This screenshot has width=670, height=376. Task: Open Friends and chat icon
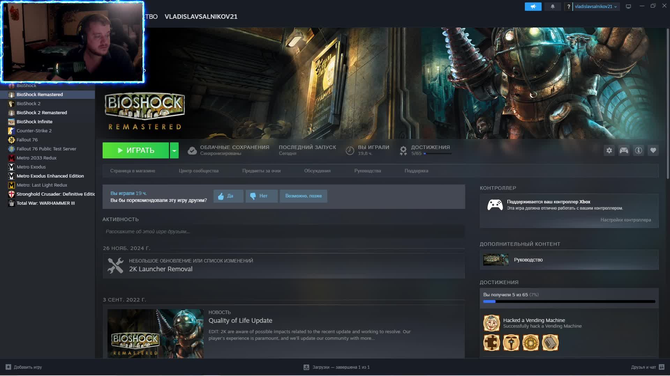tap(661, 367)
